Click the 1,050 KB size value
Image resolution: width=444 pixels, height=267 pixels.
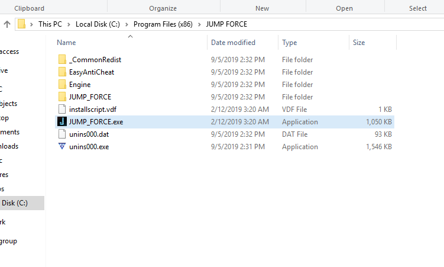tap(379, 122)
